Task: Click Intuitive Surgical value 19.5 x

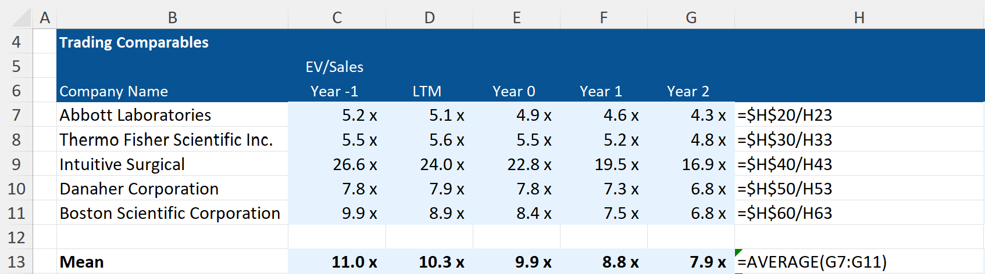Action: tap(604, 164)
